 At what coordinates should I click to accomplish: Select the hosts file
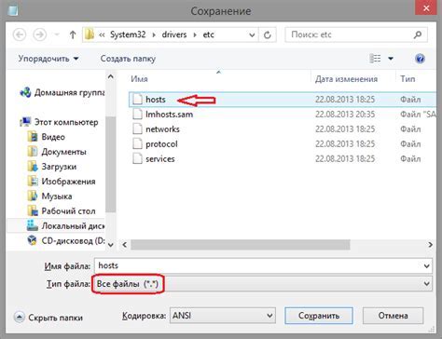point(283,100)
